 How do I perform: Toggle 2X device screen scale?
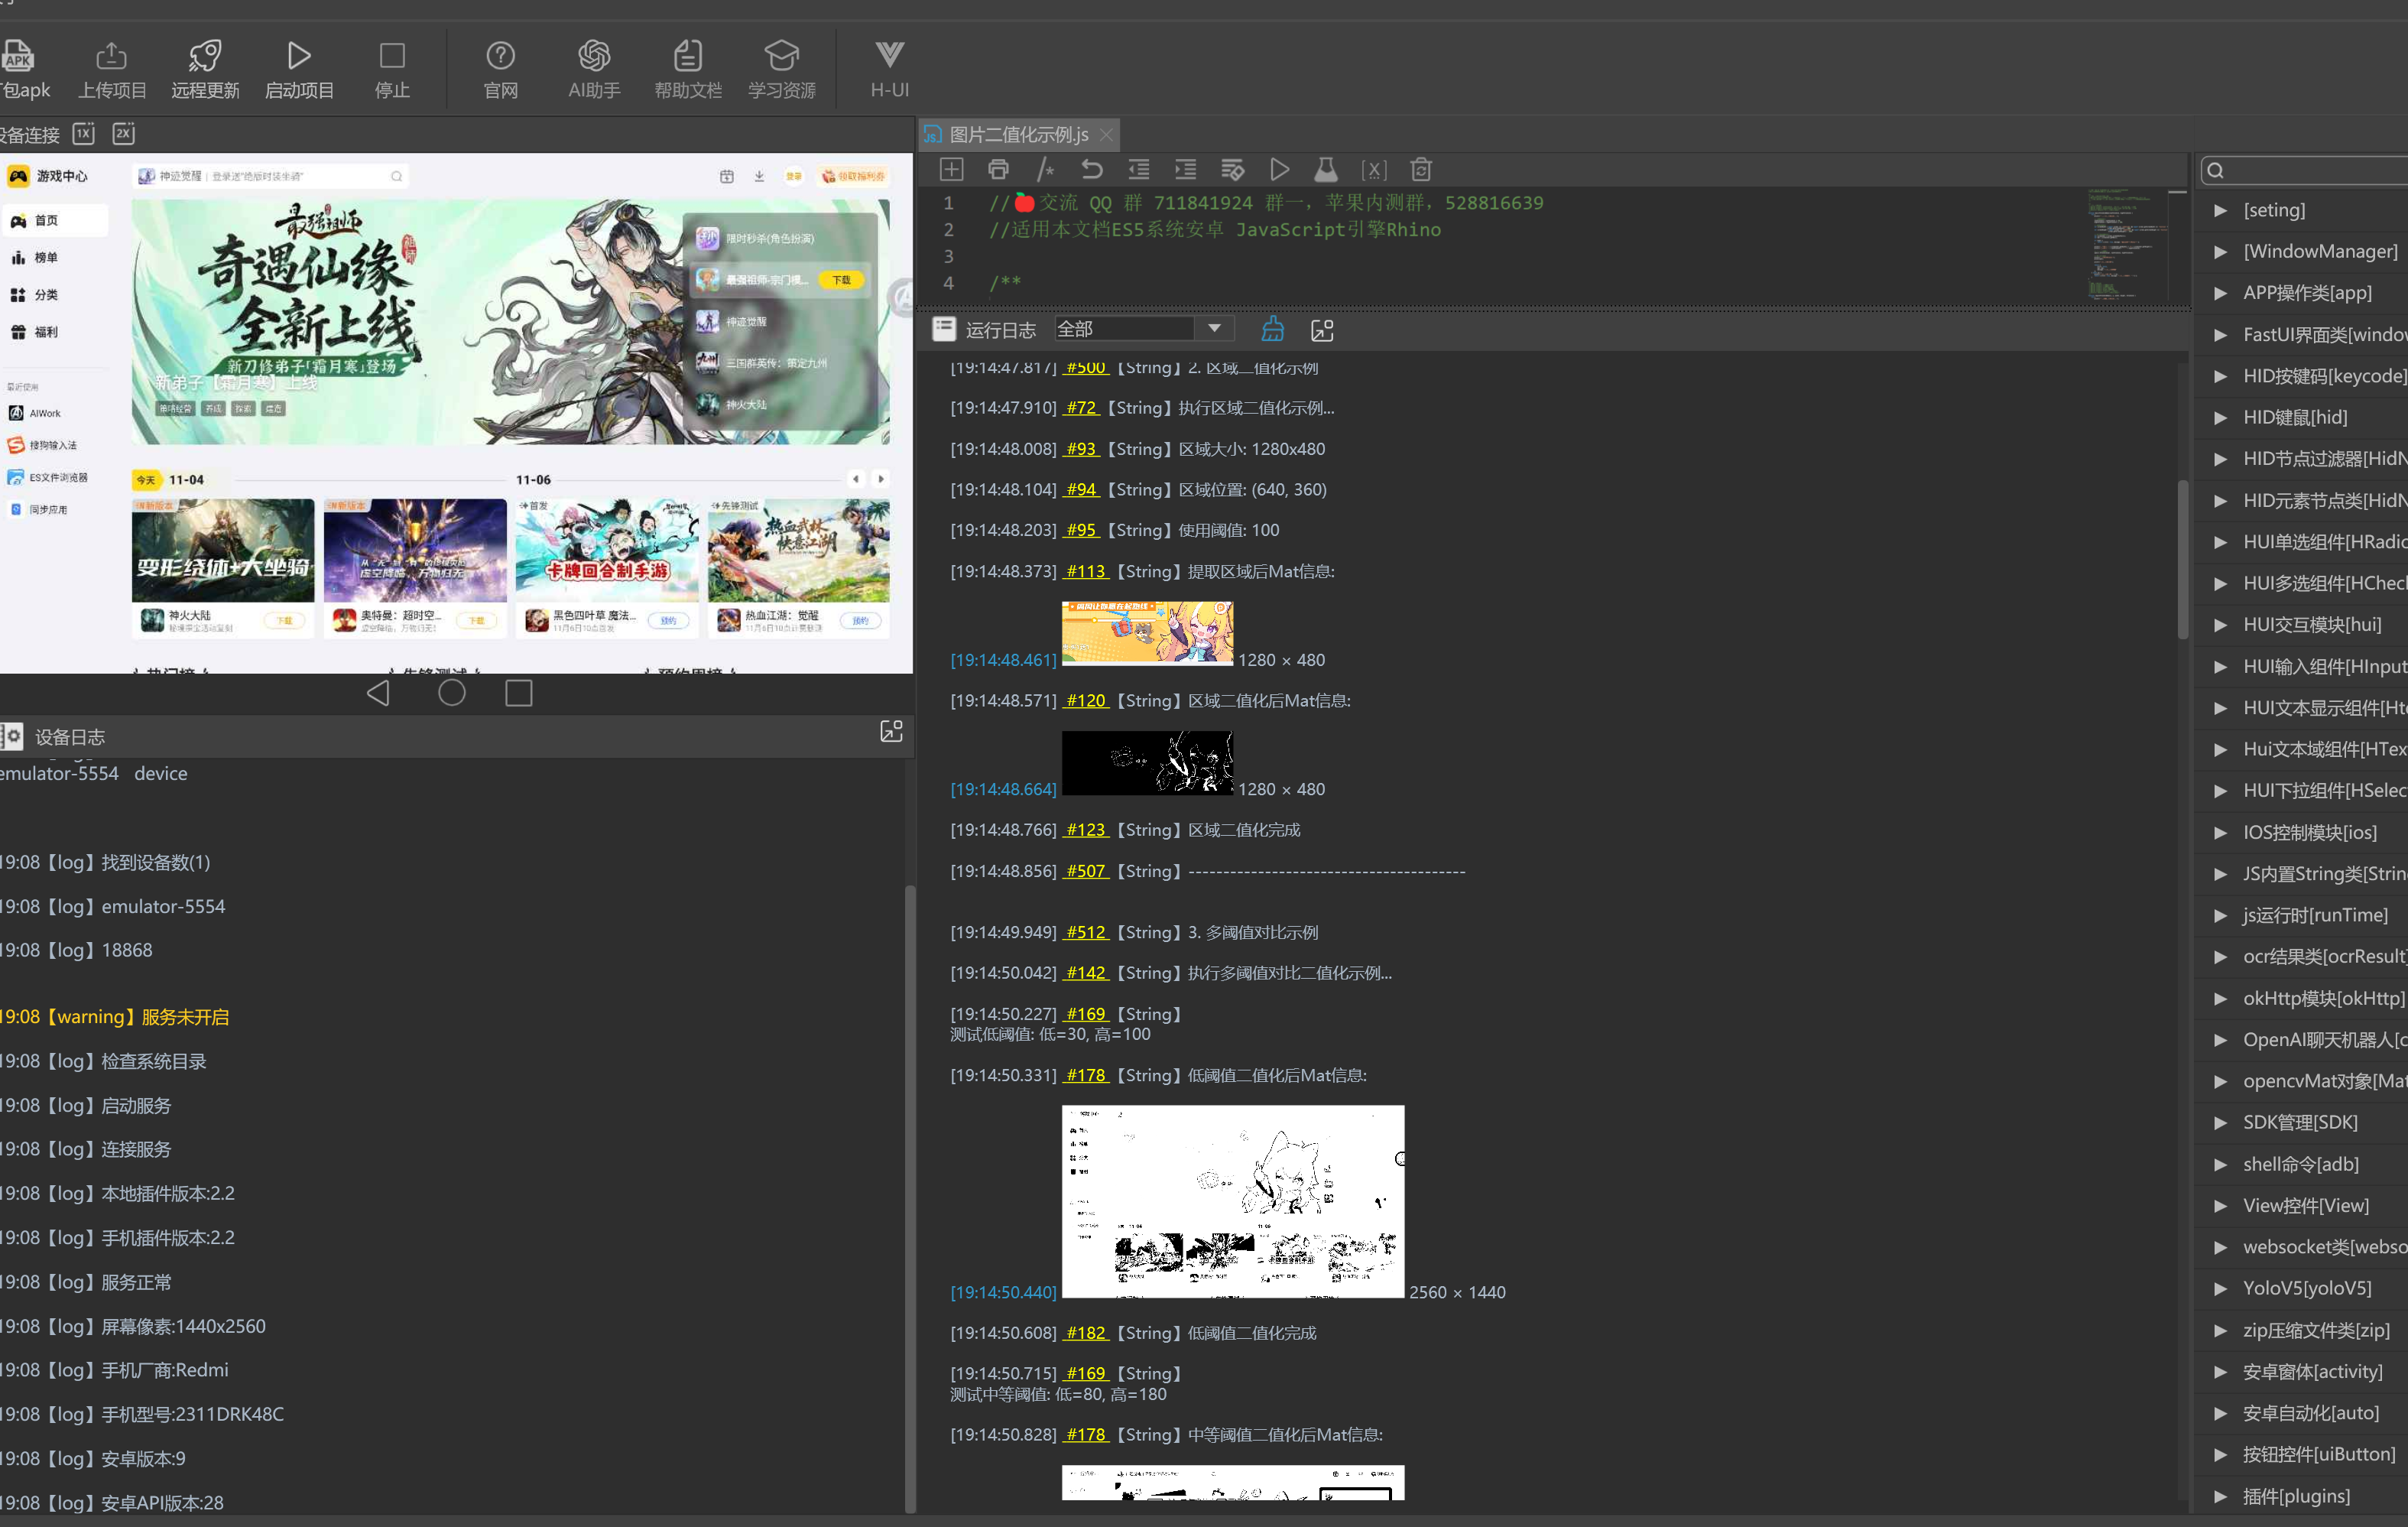coord(123,133)
